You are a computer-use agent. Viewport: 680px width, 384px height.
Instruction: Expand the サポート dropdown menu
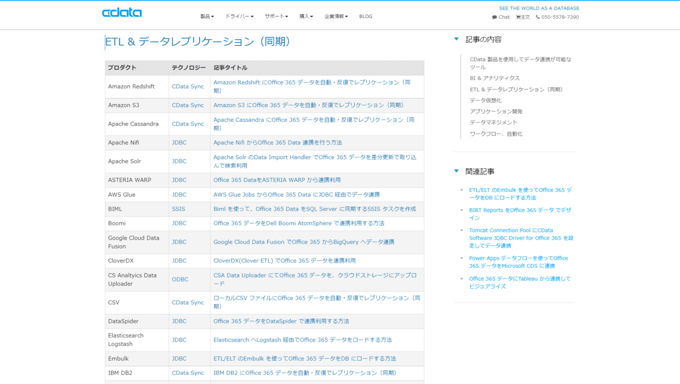click(276, 16)
